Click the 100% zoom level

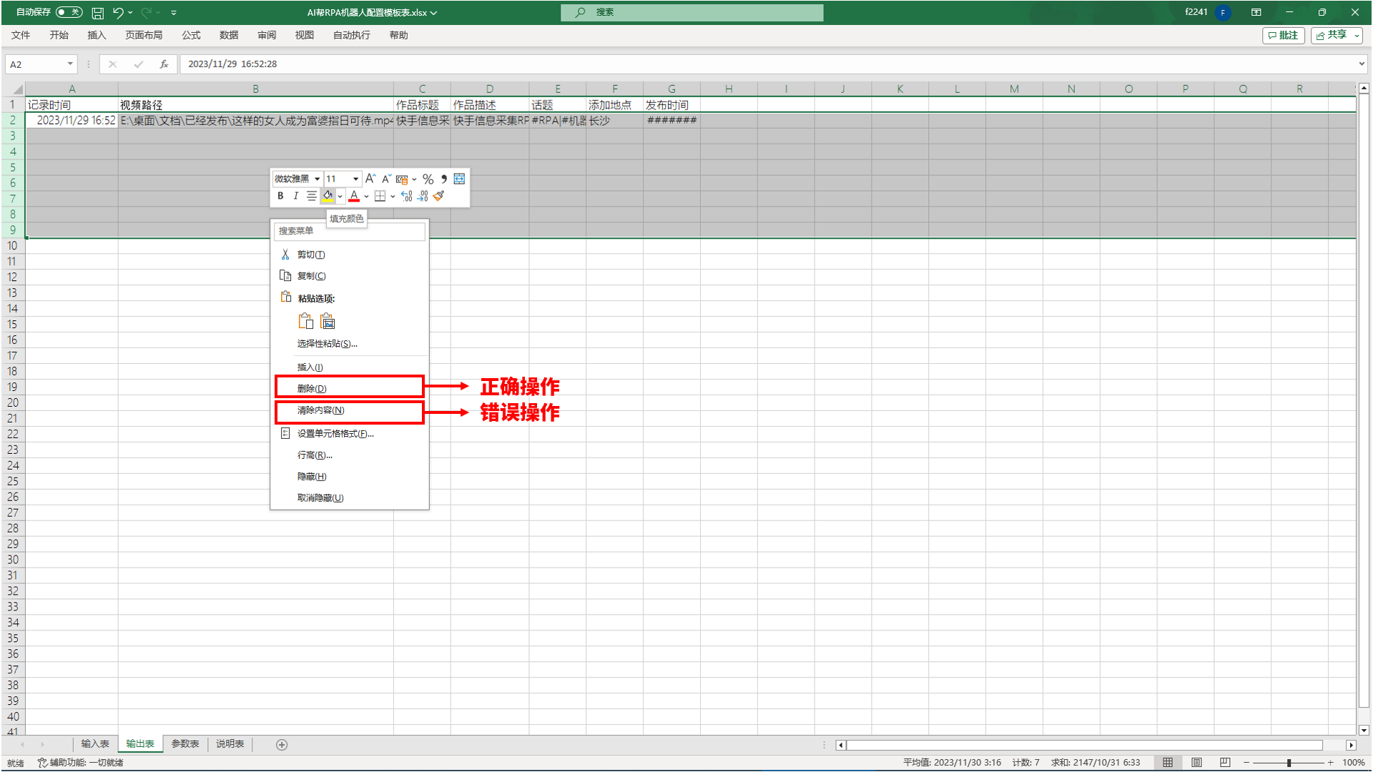[x=1354, y=763]
